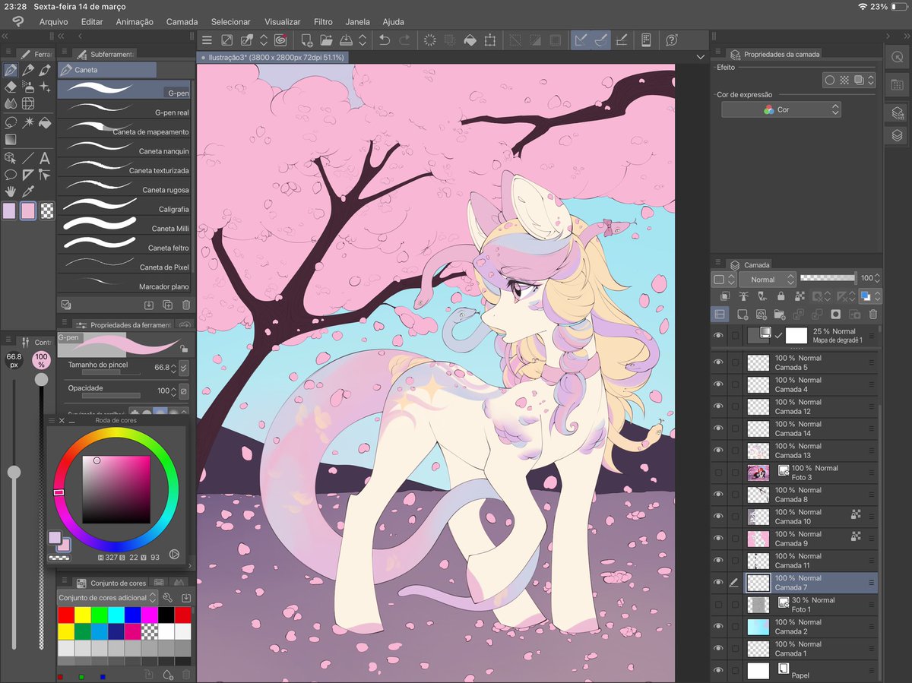This screenshot has height=683, width=912.
Task: Choose the Lasso selection tool
Action: [x=11, y=122]
